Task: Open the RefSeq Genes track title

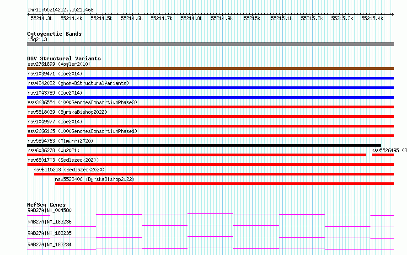Action: (46, 205)
